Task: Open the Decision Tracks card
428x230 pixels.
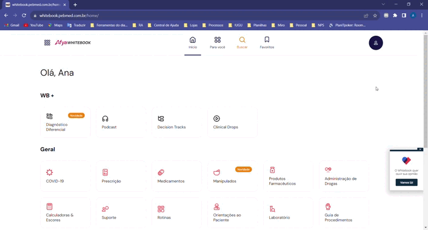Action: [x=177, y=122]
